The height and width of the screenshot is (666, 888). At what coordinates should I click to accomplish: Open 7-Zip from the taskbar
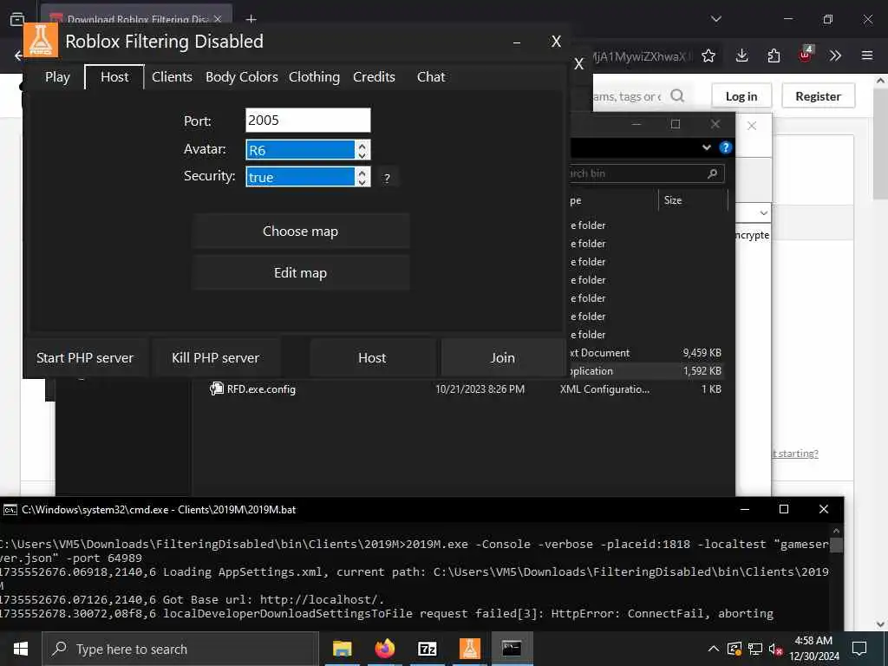[427, 649]
